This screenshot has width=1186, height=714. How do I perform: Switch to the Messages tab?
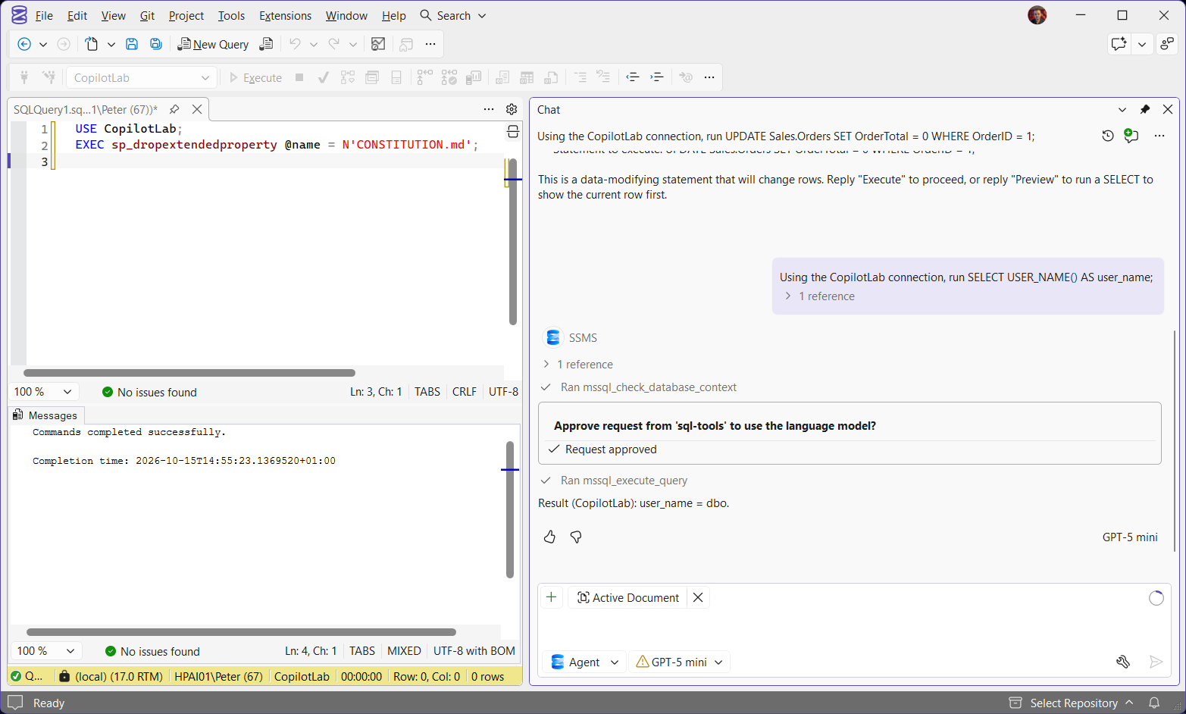(45, 415)
